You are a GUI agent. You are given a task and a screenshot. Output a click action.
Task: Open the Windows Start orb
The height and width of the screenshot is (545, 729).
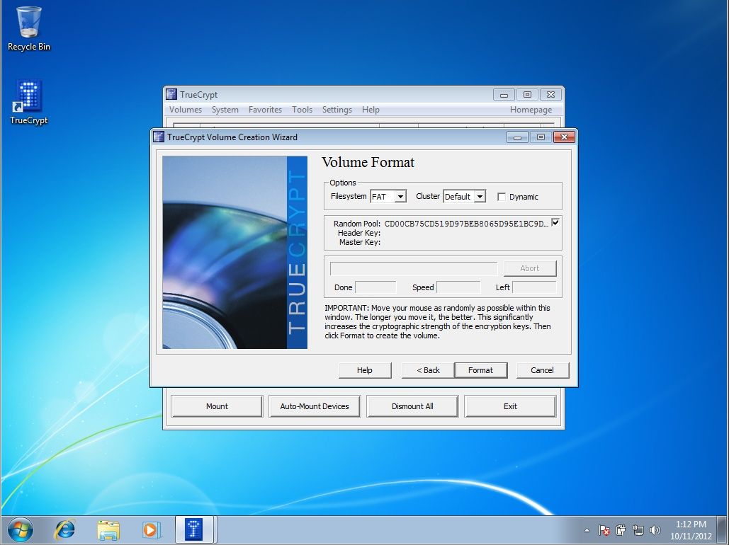tap(20, 530)
